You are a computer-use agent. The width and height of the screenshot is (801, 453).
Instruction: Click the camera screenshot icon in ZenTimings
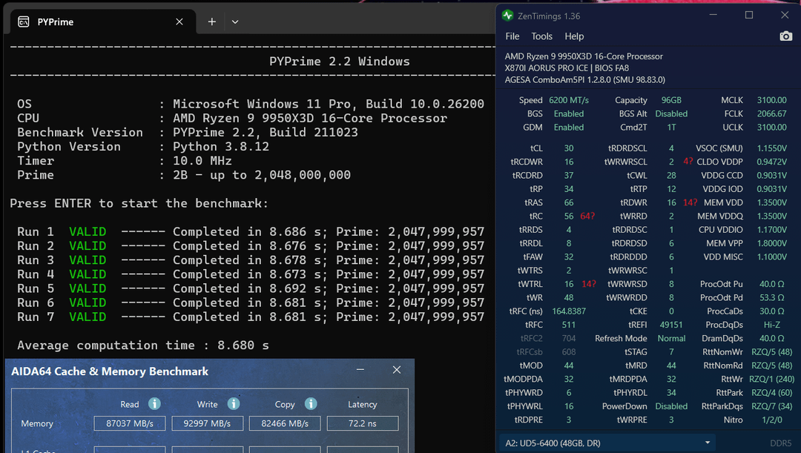[785, 36]
